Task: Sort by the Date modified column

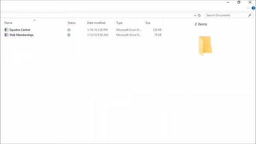Action: click(x=96, y=23)
